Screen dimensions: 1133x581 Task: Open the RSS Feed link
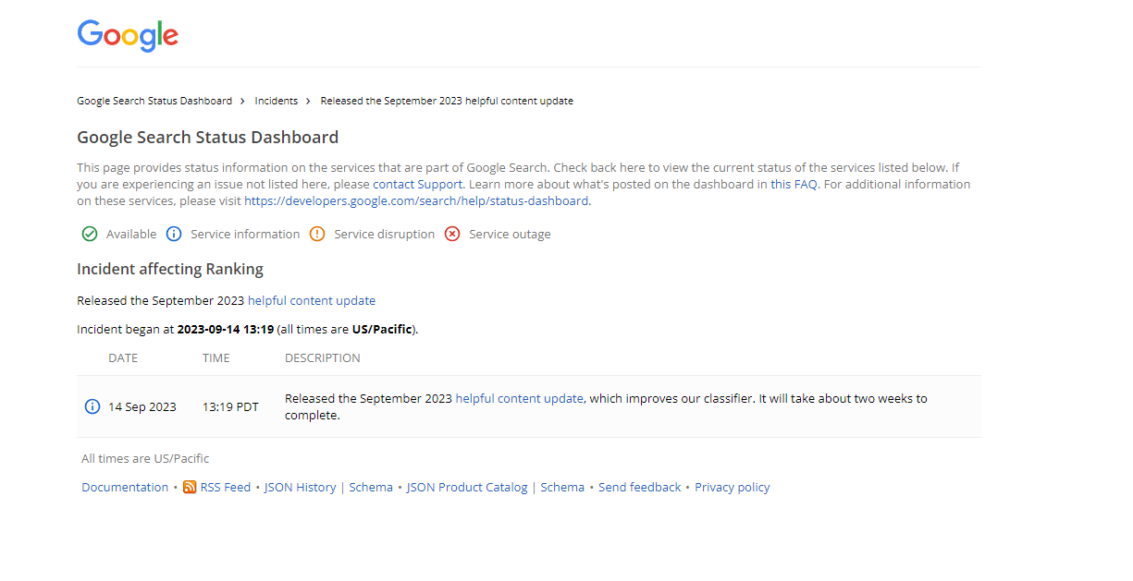pos(226,487)
